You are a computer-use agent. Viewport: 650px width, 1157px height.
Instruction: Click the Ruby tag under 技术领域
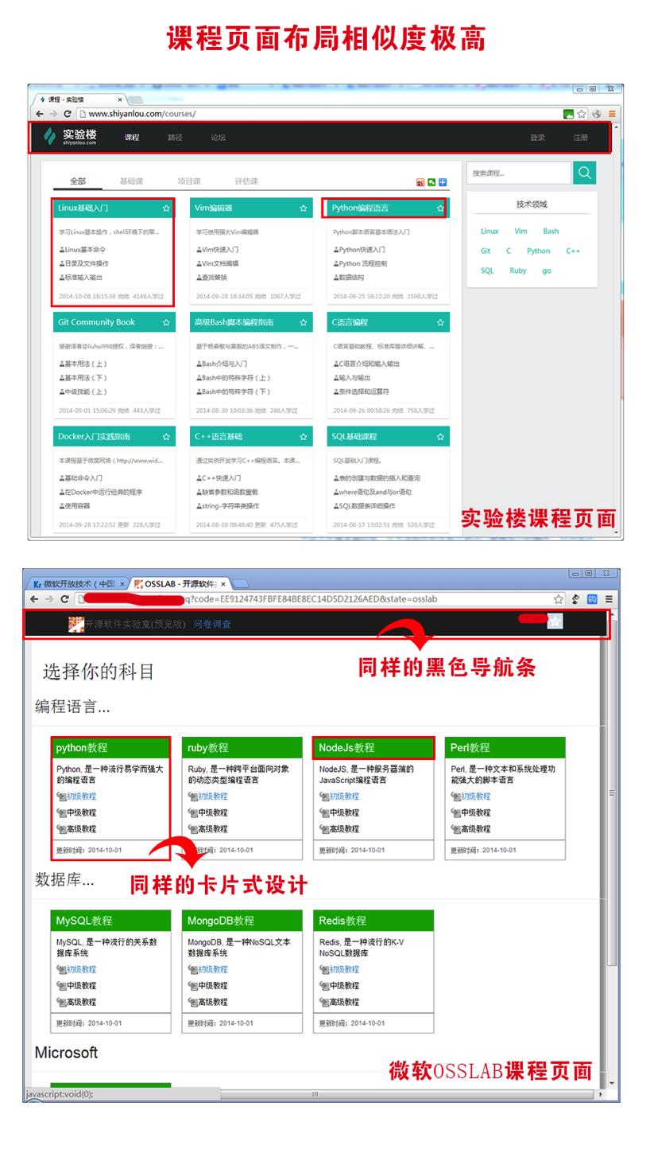(x=518, y=271)
